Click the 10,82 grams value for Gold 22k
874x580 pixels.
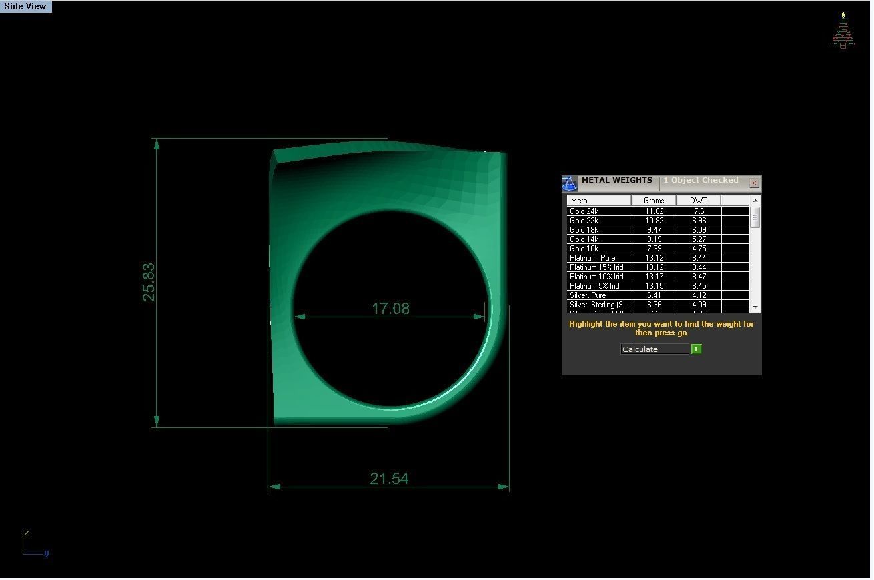pyautogui.click(x=654, y=221)
